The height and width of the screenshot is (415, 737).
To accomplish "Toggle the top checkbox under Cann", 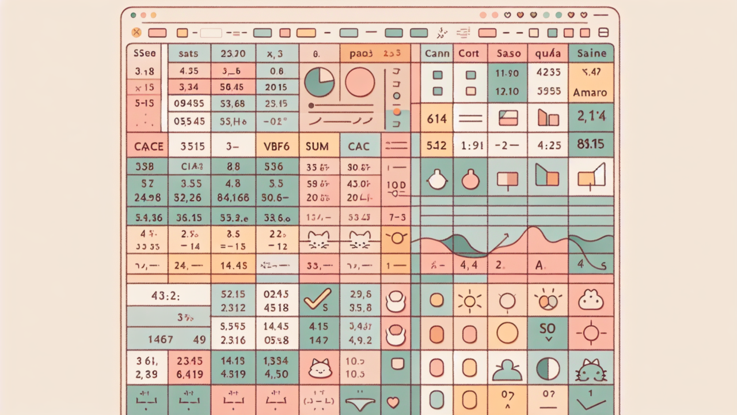I will [437, 75].
